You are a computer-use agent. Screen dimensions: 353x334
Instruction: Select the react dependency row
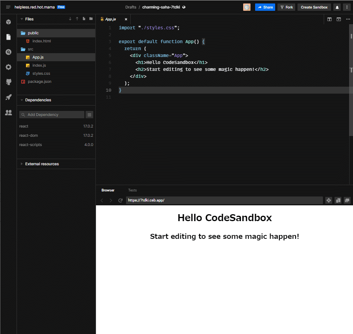click(56, 126)
